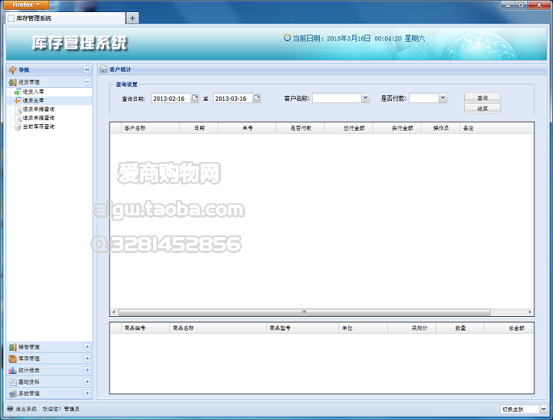Image resolution: width=553 pixels, height=420 pixels.
Task: Click the 是否付款 combo input field
Action: tap(424, 98)
